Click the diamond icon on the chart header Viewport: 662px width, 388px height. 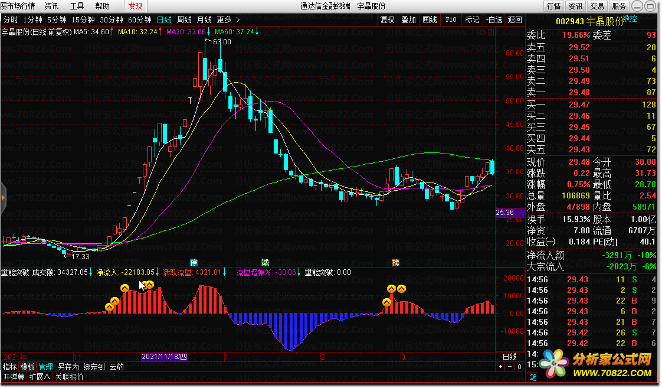pos(483,32)
